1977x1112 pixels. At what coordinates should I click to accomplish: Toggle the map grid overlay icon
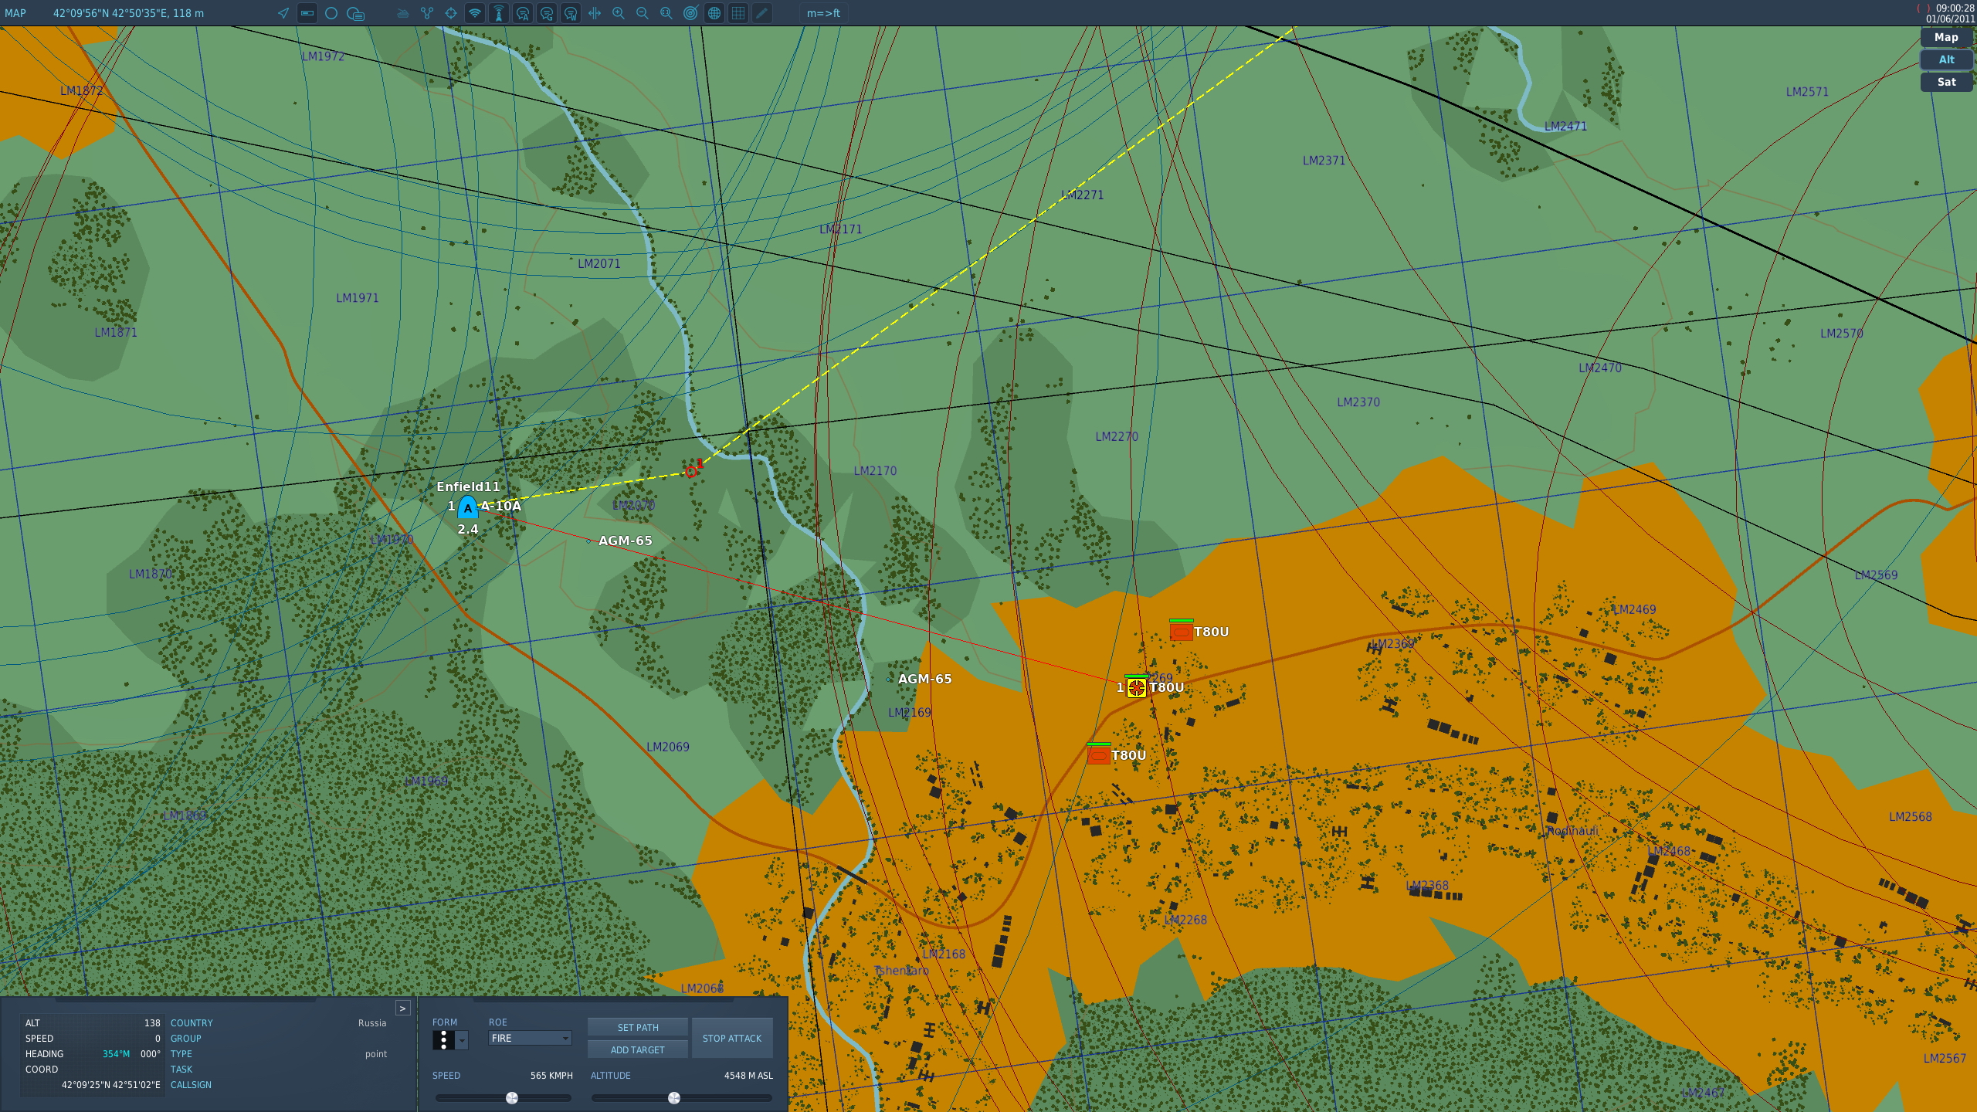[x=738, y=13]
